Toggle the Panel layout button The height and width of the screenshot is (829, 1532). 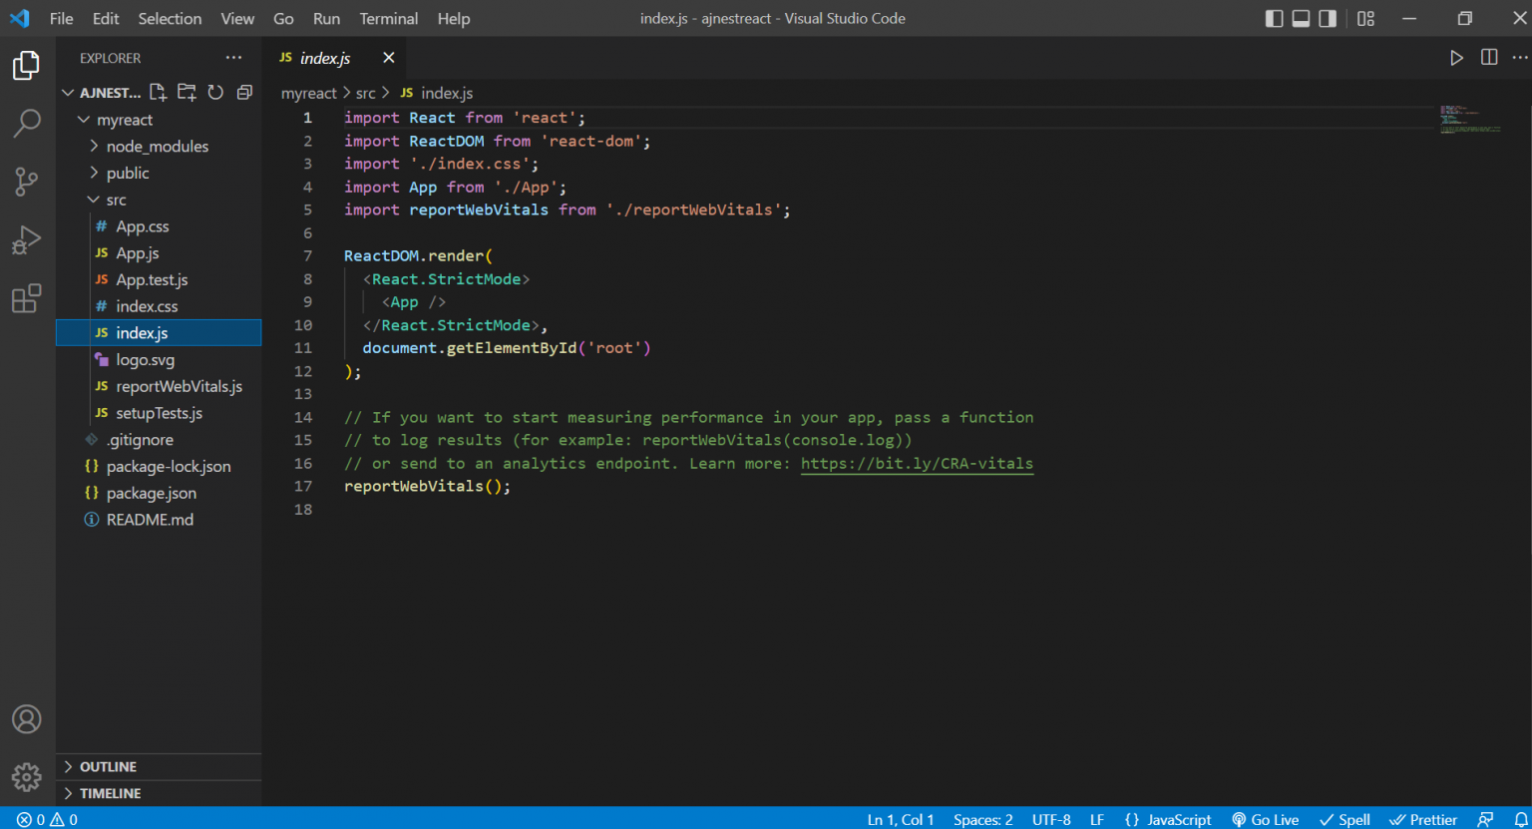coord(1301,19)
